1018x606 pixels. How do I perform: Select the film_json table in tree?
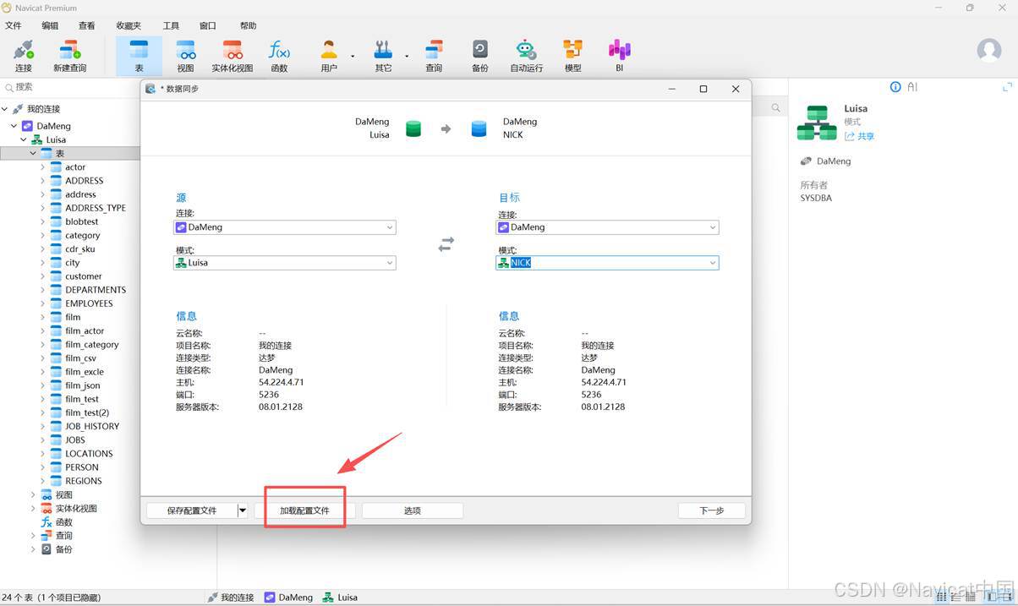pyautogui.click(x=82, y=385)
